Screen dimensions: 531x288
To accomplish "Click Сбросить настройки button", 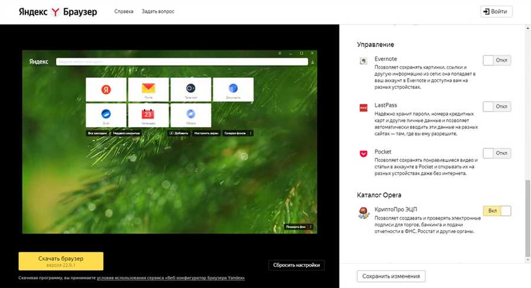I will pos(296,265).
